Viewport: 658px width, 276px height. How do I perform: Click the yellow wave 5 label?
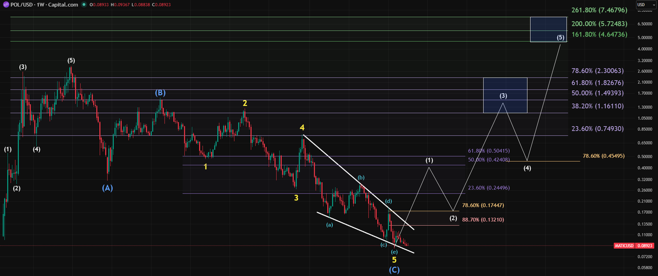(x=394, y=260)
